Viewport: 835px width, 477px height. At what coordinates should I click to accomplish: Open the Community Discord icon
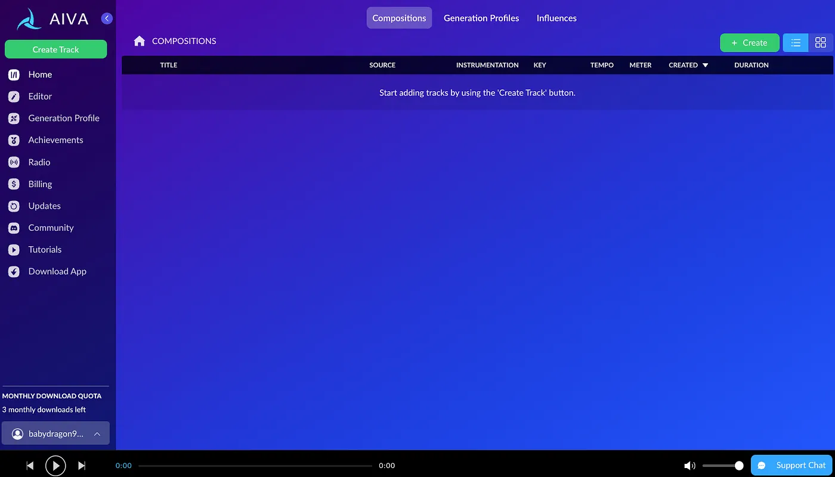click(x=14, y=228)
